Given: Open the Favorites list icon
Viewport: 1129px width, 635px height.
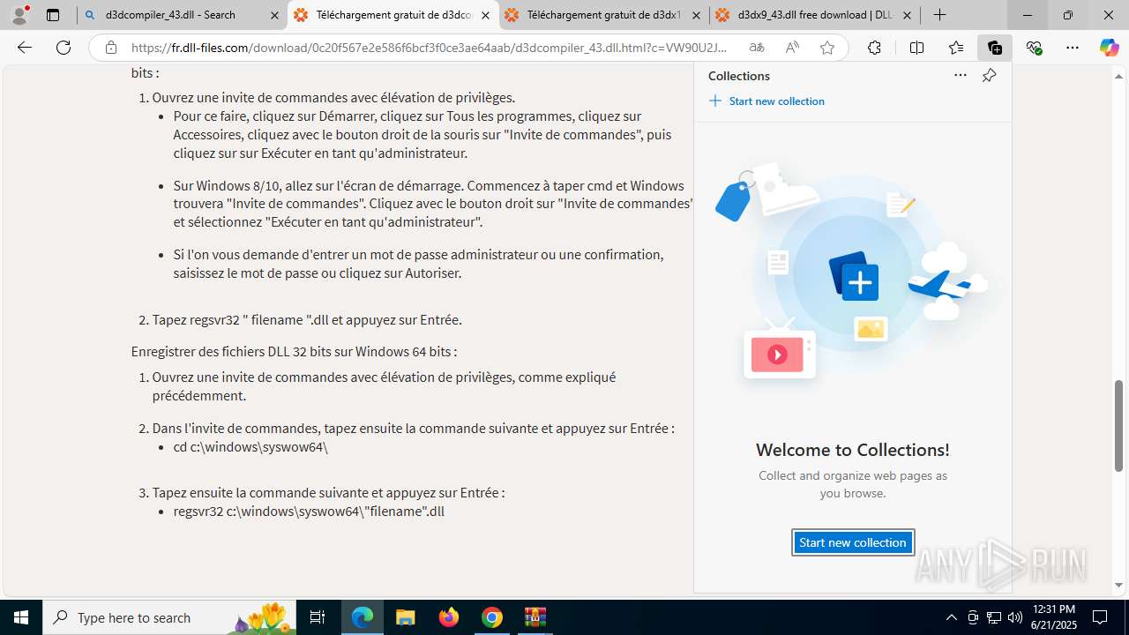Looking at the screenshot, I should (956, 48).
